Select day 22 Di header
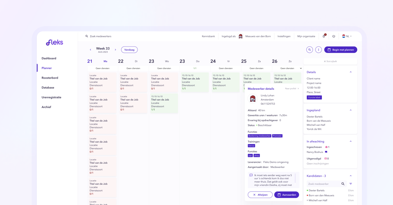This screenshot has width=393, height=205. tap(128, 61)
